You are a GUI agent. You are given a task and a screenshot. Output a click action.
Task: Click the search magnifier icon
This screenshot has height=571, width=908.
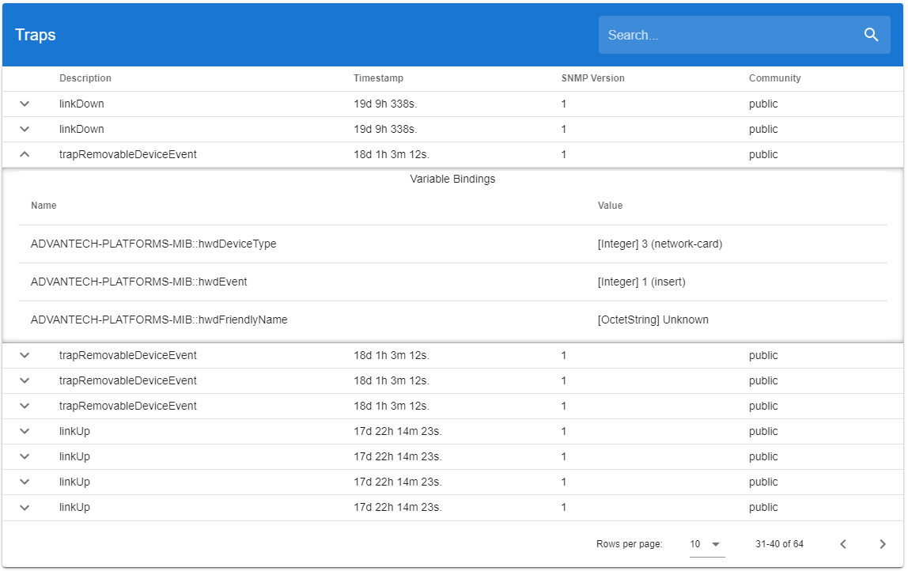click(x=871, y=35)
